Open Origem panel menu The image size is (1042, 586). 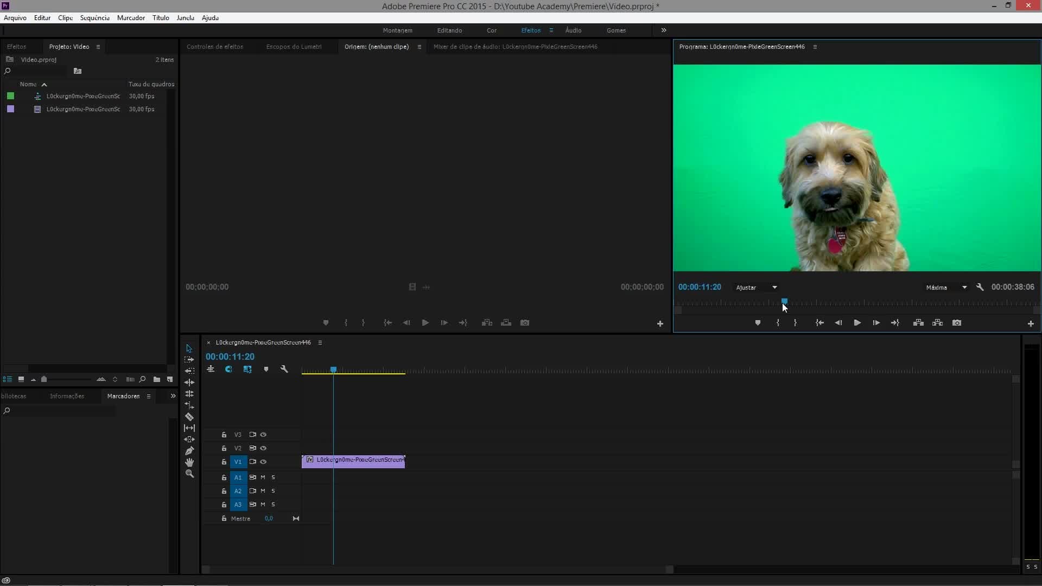[x=419, y=47]
